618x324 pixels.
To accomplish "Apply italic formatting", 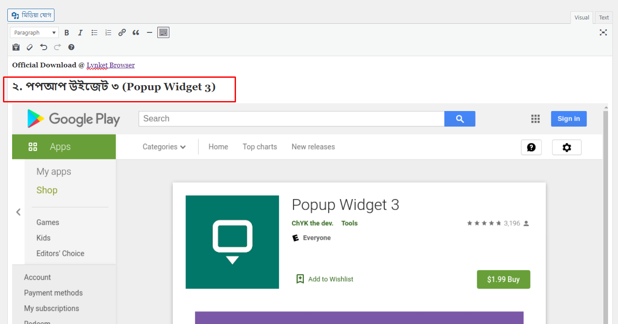I will (x=80, y=32).
